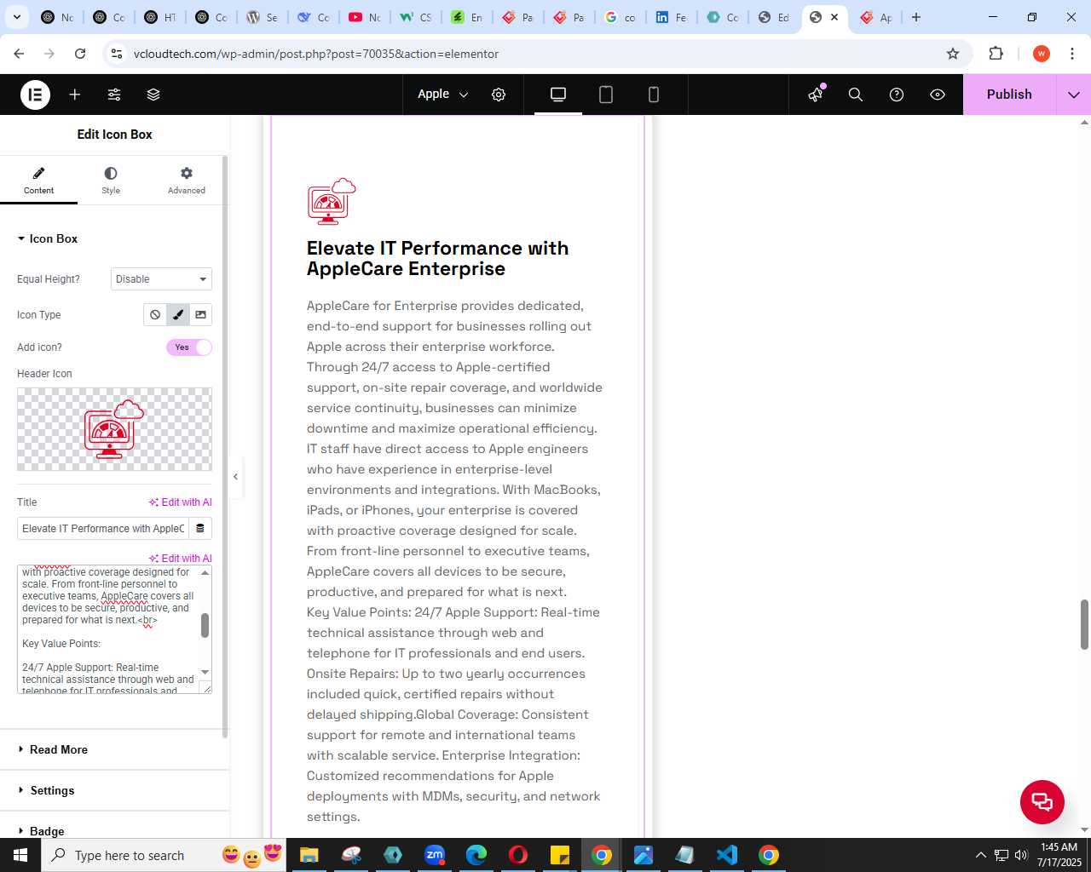The image size is (1091, 872).
Task: Open Zoom from the taskbar
Action: pos(435,855)
